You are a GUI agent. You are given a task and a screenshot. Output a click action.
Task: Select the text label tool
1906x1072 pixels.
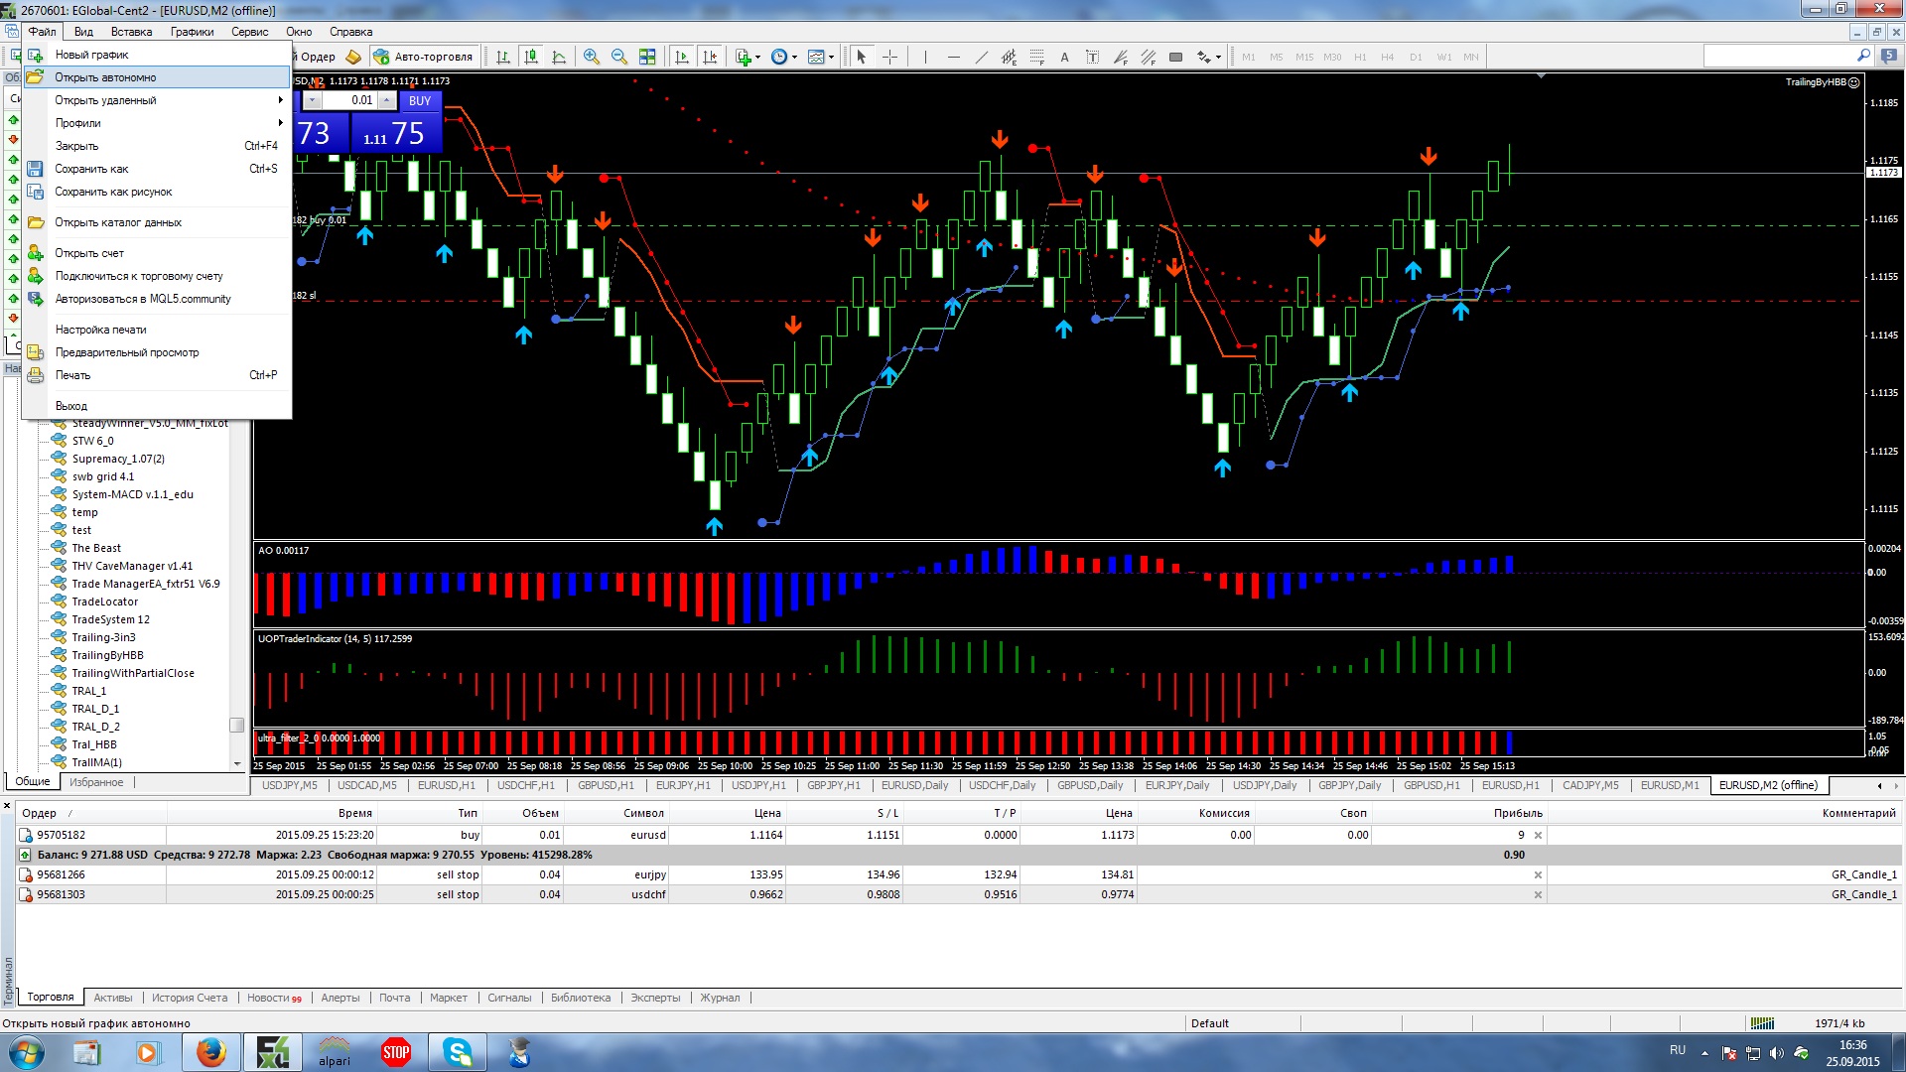coord(1065,57)
